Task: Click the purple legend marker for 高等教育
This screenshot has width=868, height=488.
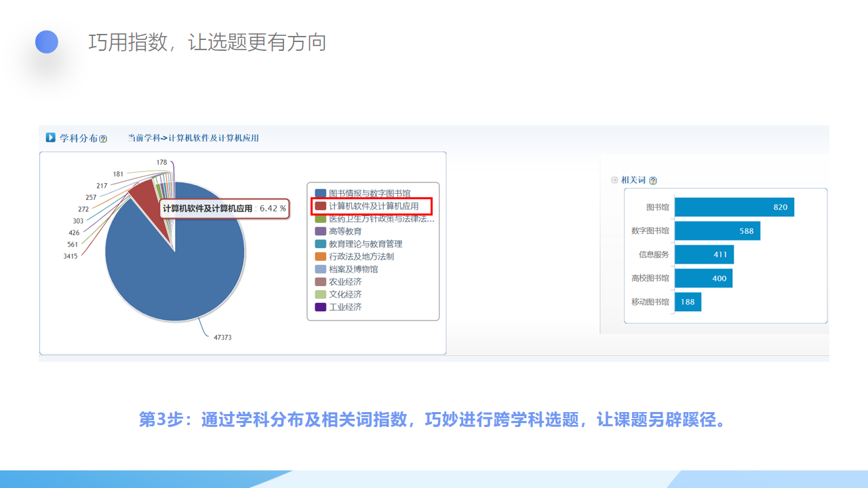Action: point(320,231)
